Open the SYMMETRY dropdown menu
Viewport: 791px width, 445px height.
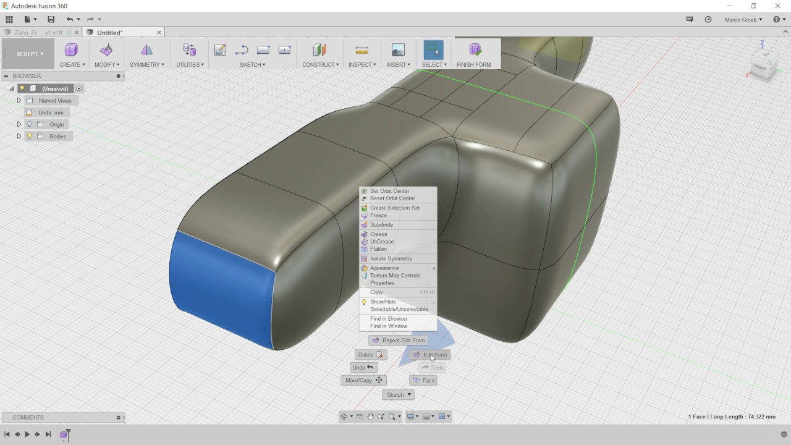click(x=146, y=64)
